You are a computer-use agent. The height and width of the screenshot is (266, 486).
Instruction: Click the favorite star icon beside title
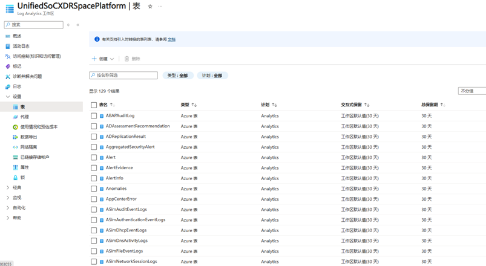point(150,7)
